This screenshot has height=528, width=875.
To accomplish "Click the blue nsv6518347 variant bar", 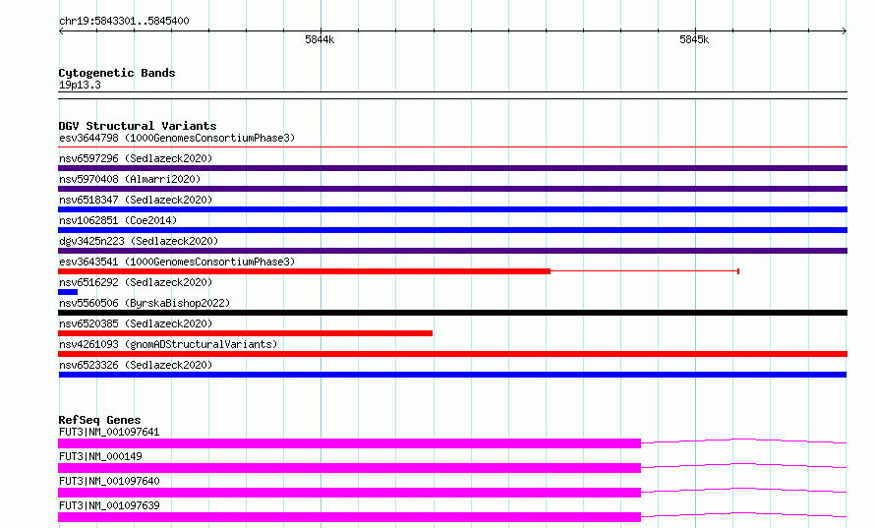I will coord(452,209).
